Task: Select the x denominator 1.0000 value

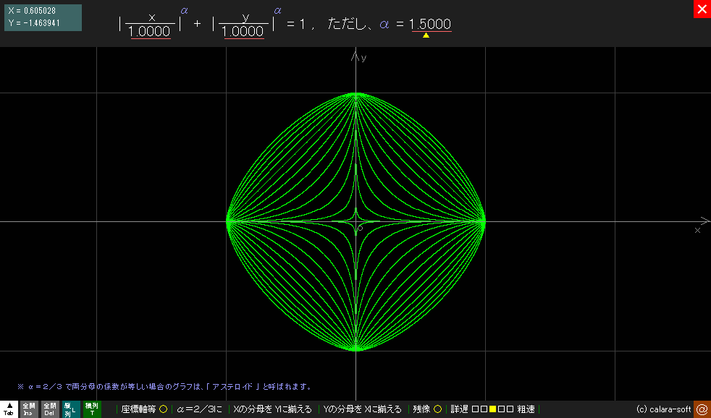Action: [150, 32]
